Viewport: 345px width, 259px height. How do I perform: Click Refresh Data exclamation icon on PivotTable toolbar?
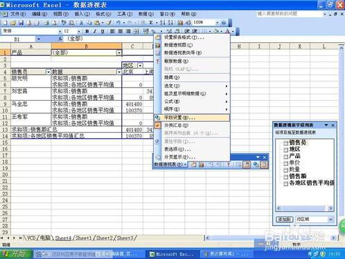click(x=229, y=164)
